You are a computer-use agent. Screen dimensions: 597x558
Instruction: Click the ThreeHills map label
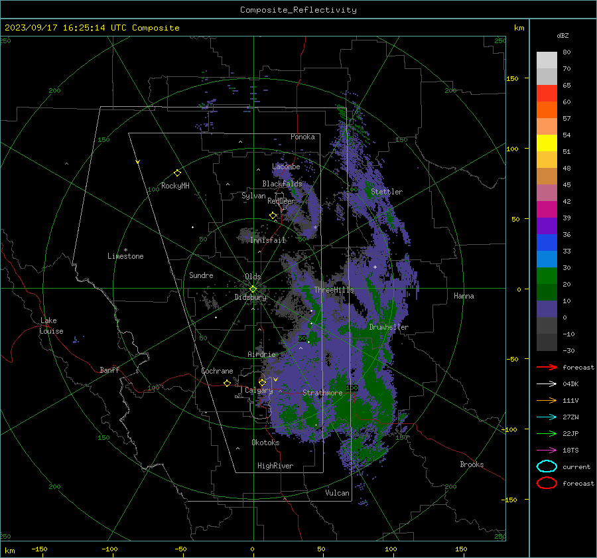(x=334, y=290)
